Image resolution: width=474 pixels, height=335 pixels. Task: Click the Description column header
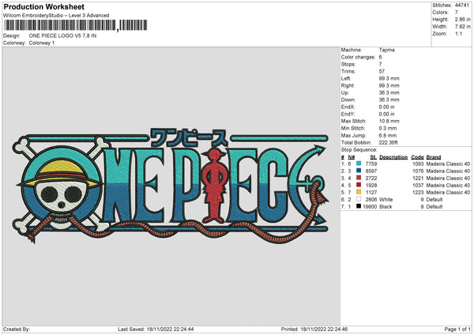click(393, 156)
